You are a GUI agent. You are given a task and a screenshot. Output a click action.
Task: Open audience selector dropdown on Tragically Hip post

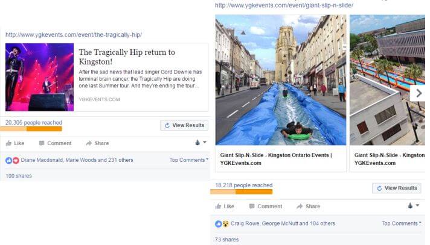(201, 143)
